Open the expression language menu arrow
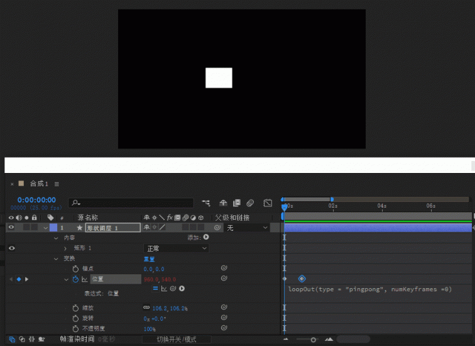Viewport: 475px width, 346px height. [x=182, y=289]
